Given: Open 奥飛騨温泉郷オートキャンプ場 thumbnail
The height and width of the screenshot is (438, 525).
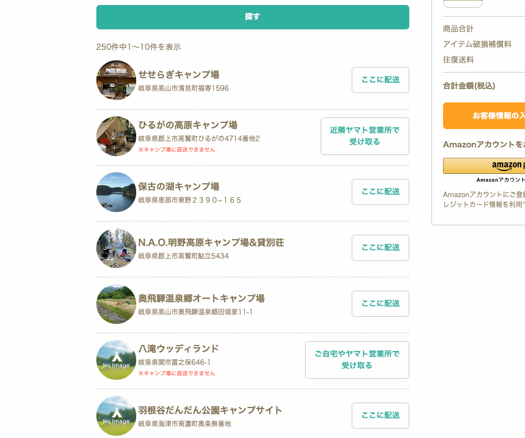Looking at the screenshot, I should 116,304.
